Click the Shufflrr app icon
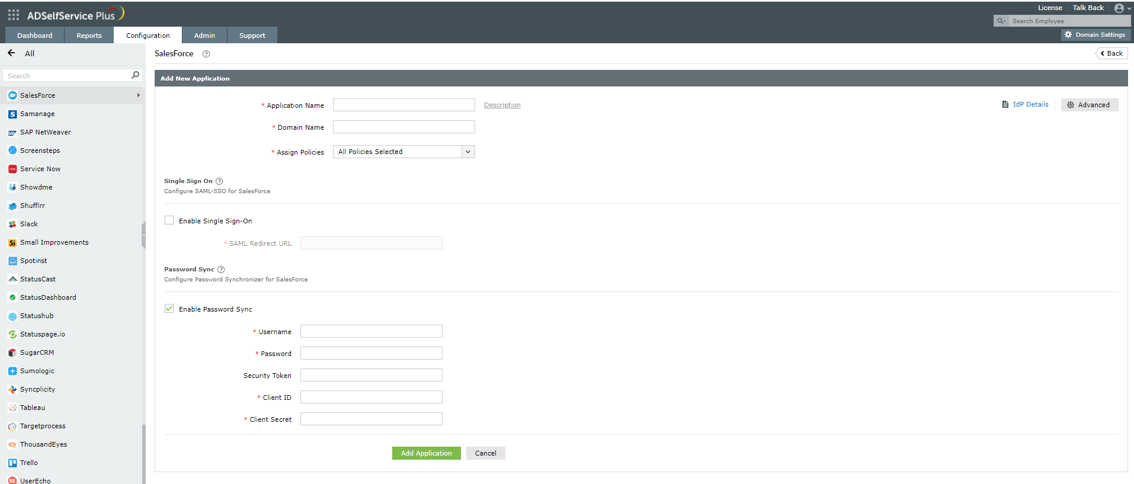This screenshot has width=1134, height=484. tap(12, 206)
